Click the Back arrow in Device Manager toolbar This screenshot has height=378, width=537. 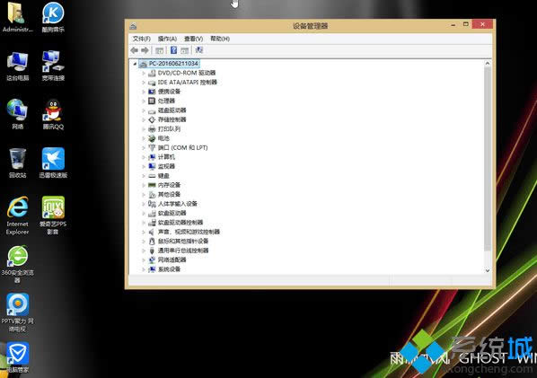tap(135, 50)
